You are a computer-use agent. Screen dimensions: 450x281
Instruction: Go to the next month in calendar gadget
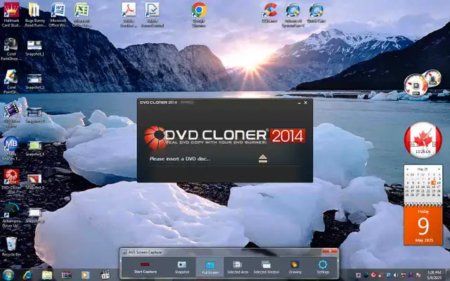439,169
